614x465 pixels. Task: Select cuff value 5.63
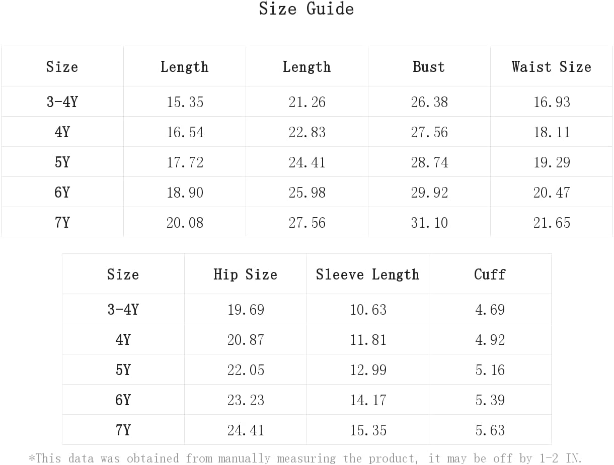coord(490,430)
